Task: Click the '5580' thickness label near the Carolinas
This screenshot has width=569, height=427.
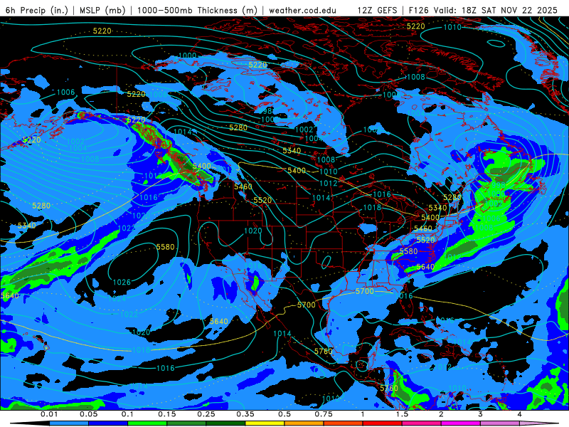Action: [408, 251]
